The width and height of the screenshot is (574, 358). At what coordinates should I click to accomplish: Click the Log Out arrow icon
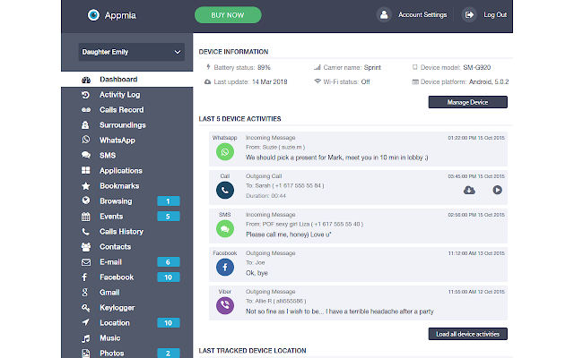tap(469, 15)
